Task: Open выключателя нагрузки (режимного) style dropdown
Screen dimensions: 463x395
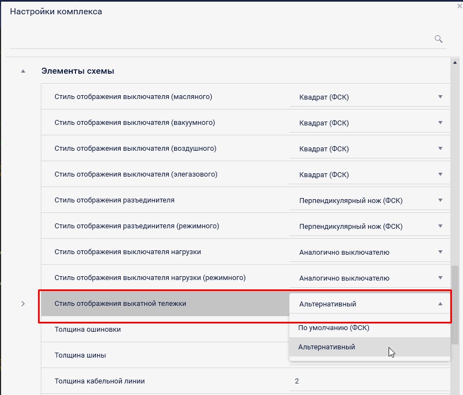Action: click(440, 278)
